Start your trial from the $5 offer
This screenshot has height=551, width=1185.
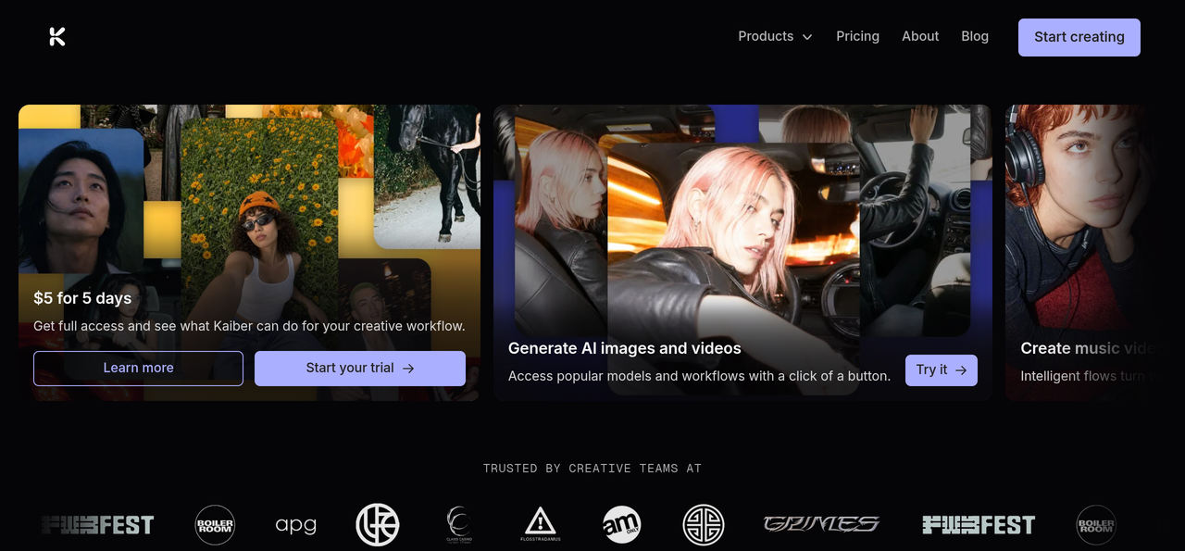click(360, 368)
